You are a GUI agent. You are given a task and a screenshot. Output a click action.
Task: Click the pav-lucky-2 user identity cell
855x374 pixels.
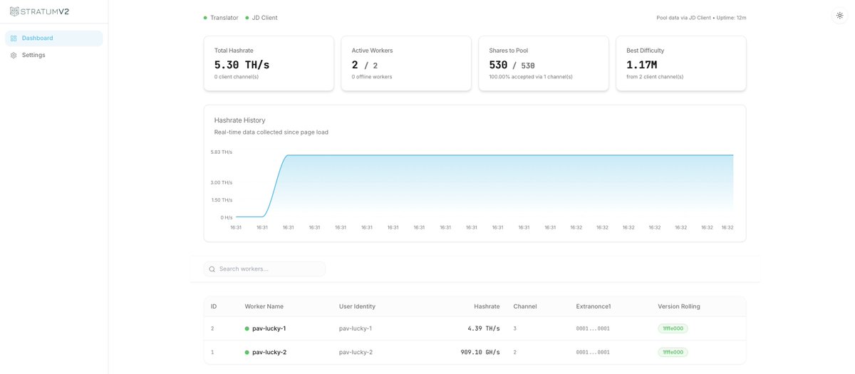tap(356, 352)
